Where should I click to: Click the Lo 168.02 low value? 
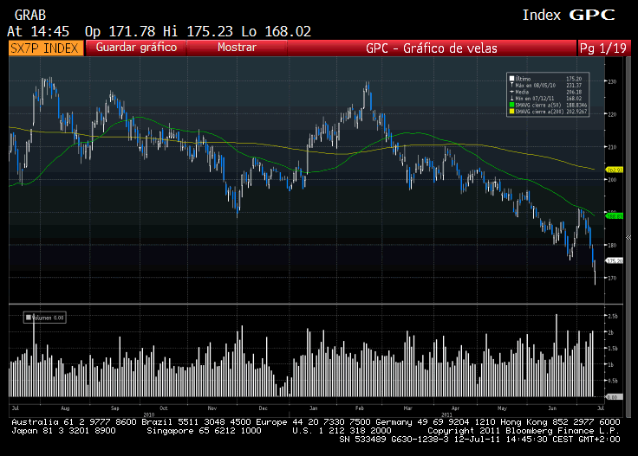click(x=276, y=31)
